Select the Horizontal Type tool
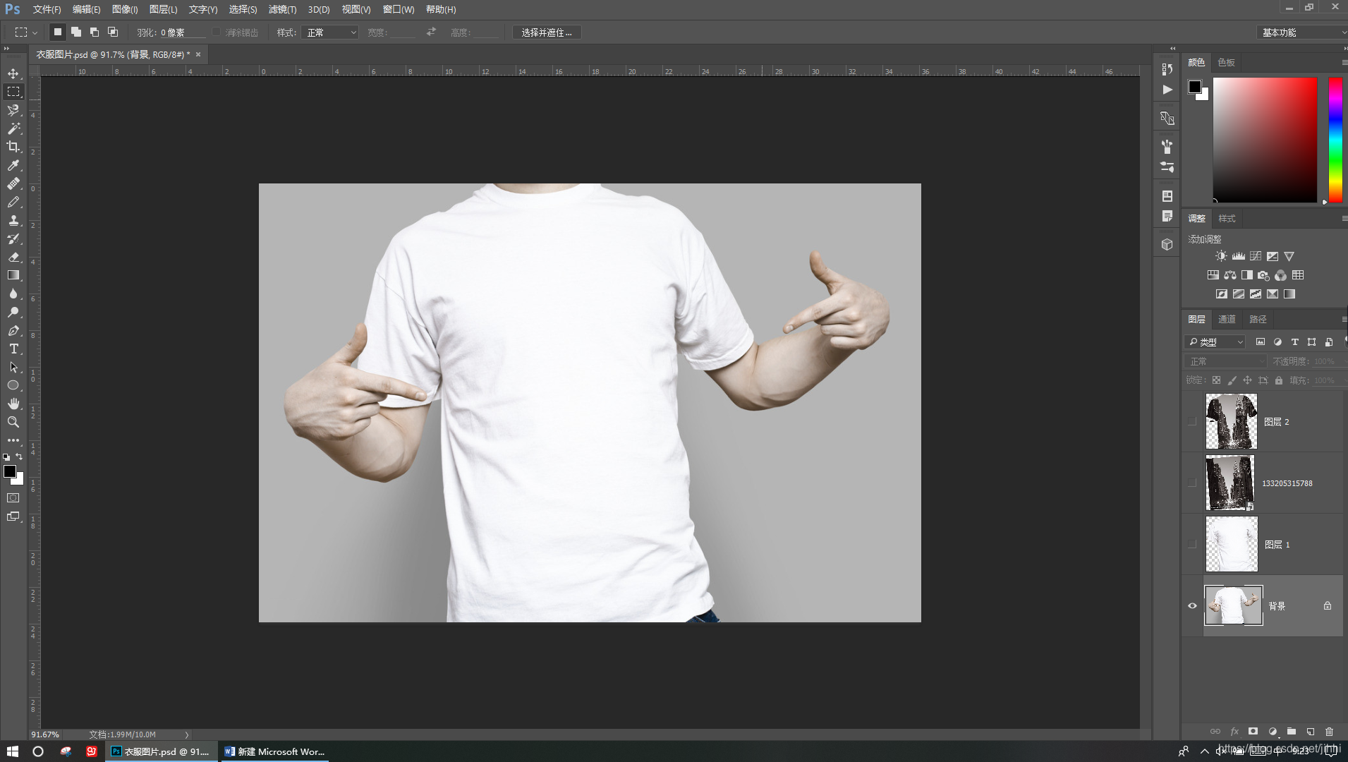 click(13, 349)
